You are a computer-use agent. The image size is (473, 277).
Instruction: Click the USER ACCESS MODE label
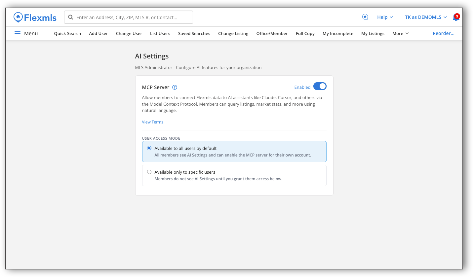161,138
